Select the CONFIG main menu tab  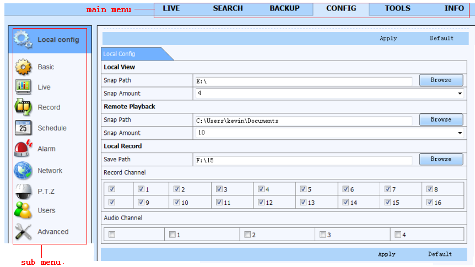[341, 8]
